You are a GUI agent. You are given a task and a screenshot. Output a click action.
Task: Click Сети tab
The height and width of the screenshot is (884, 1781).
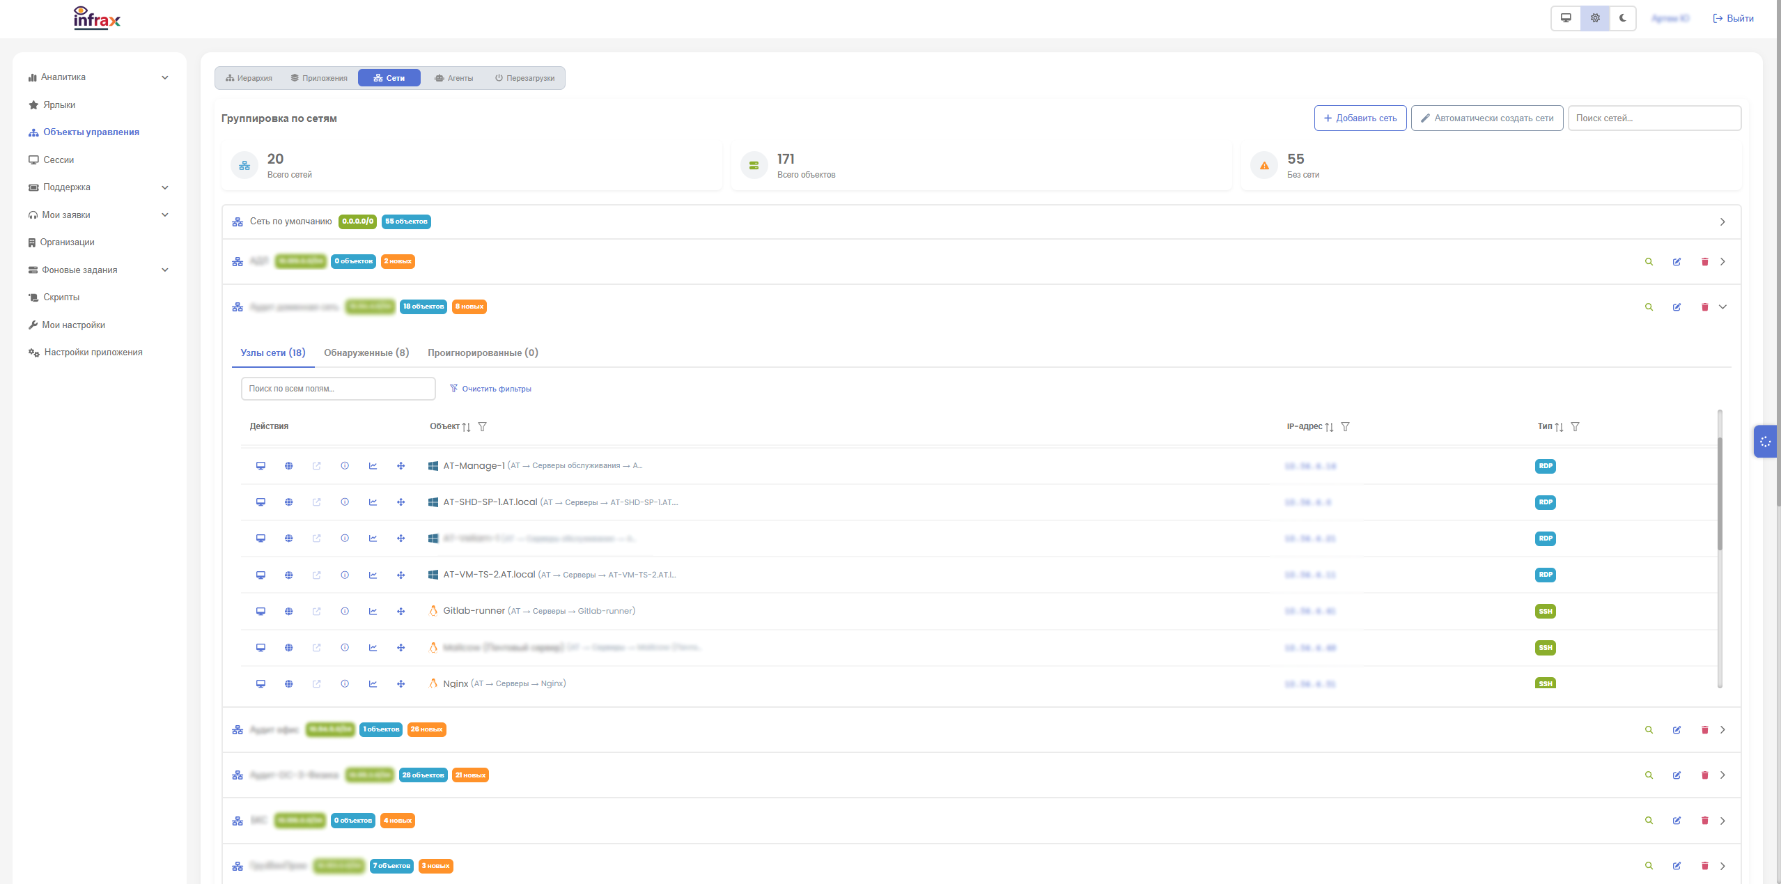[x=389, y=78]
